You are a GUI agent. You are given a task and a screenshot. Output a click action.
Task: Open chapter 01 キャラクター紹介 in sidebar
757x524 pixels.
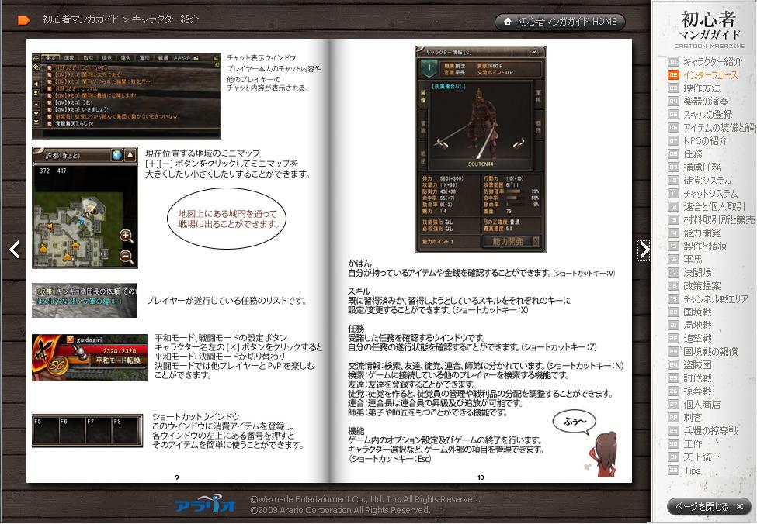(x=706, y=62)
